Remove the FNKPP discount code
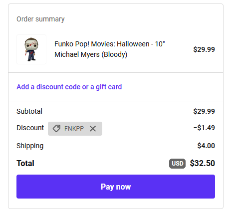Screen dimensions: 229x213 tap(93, 129)
